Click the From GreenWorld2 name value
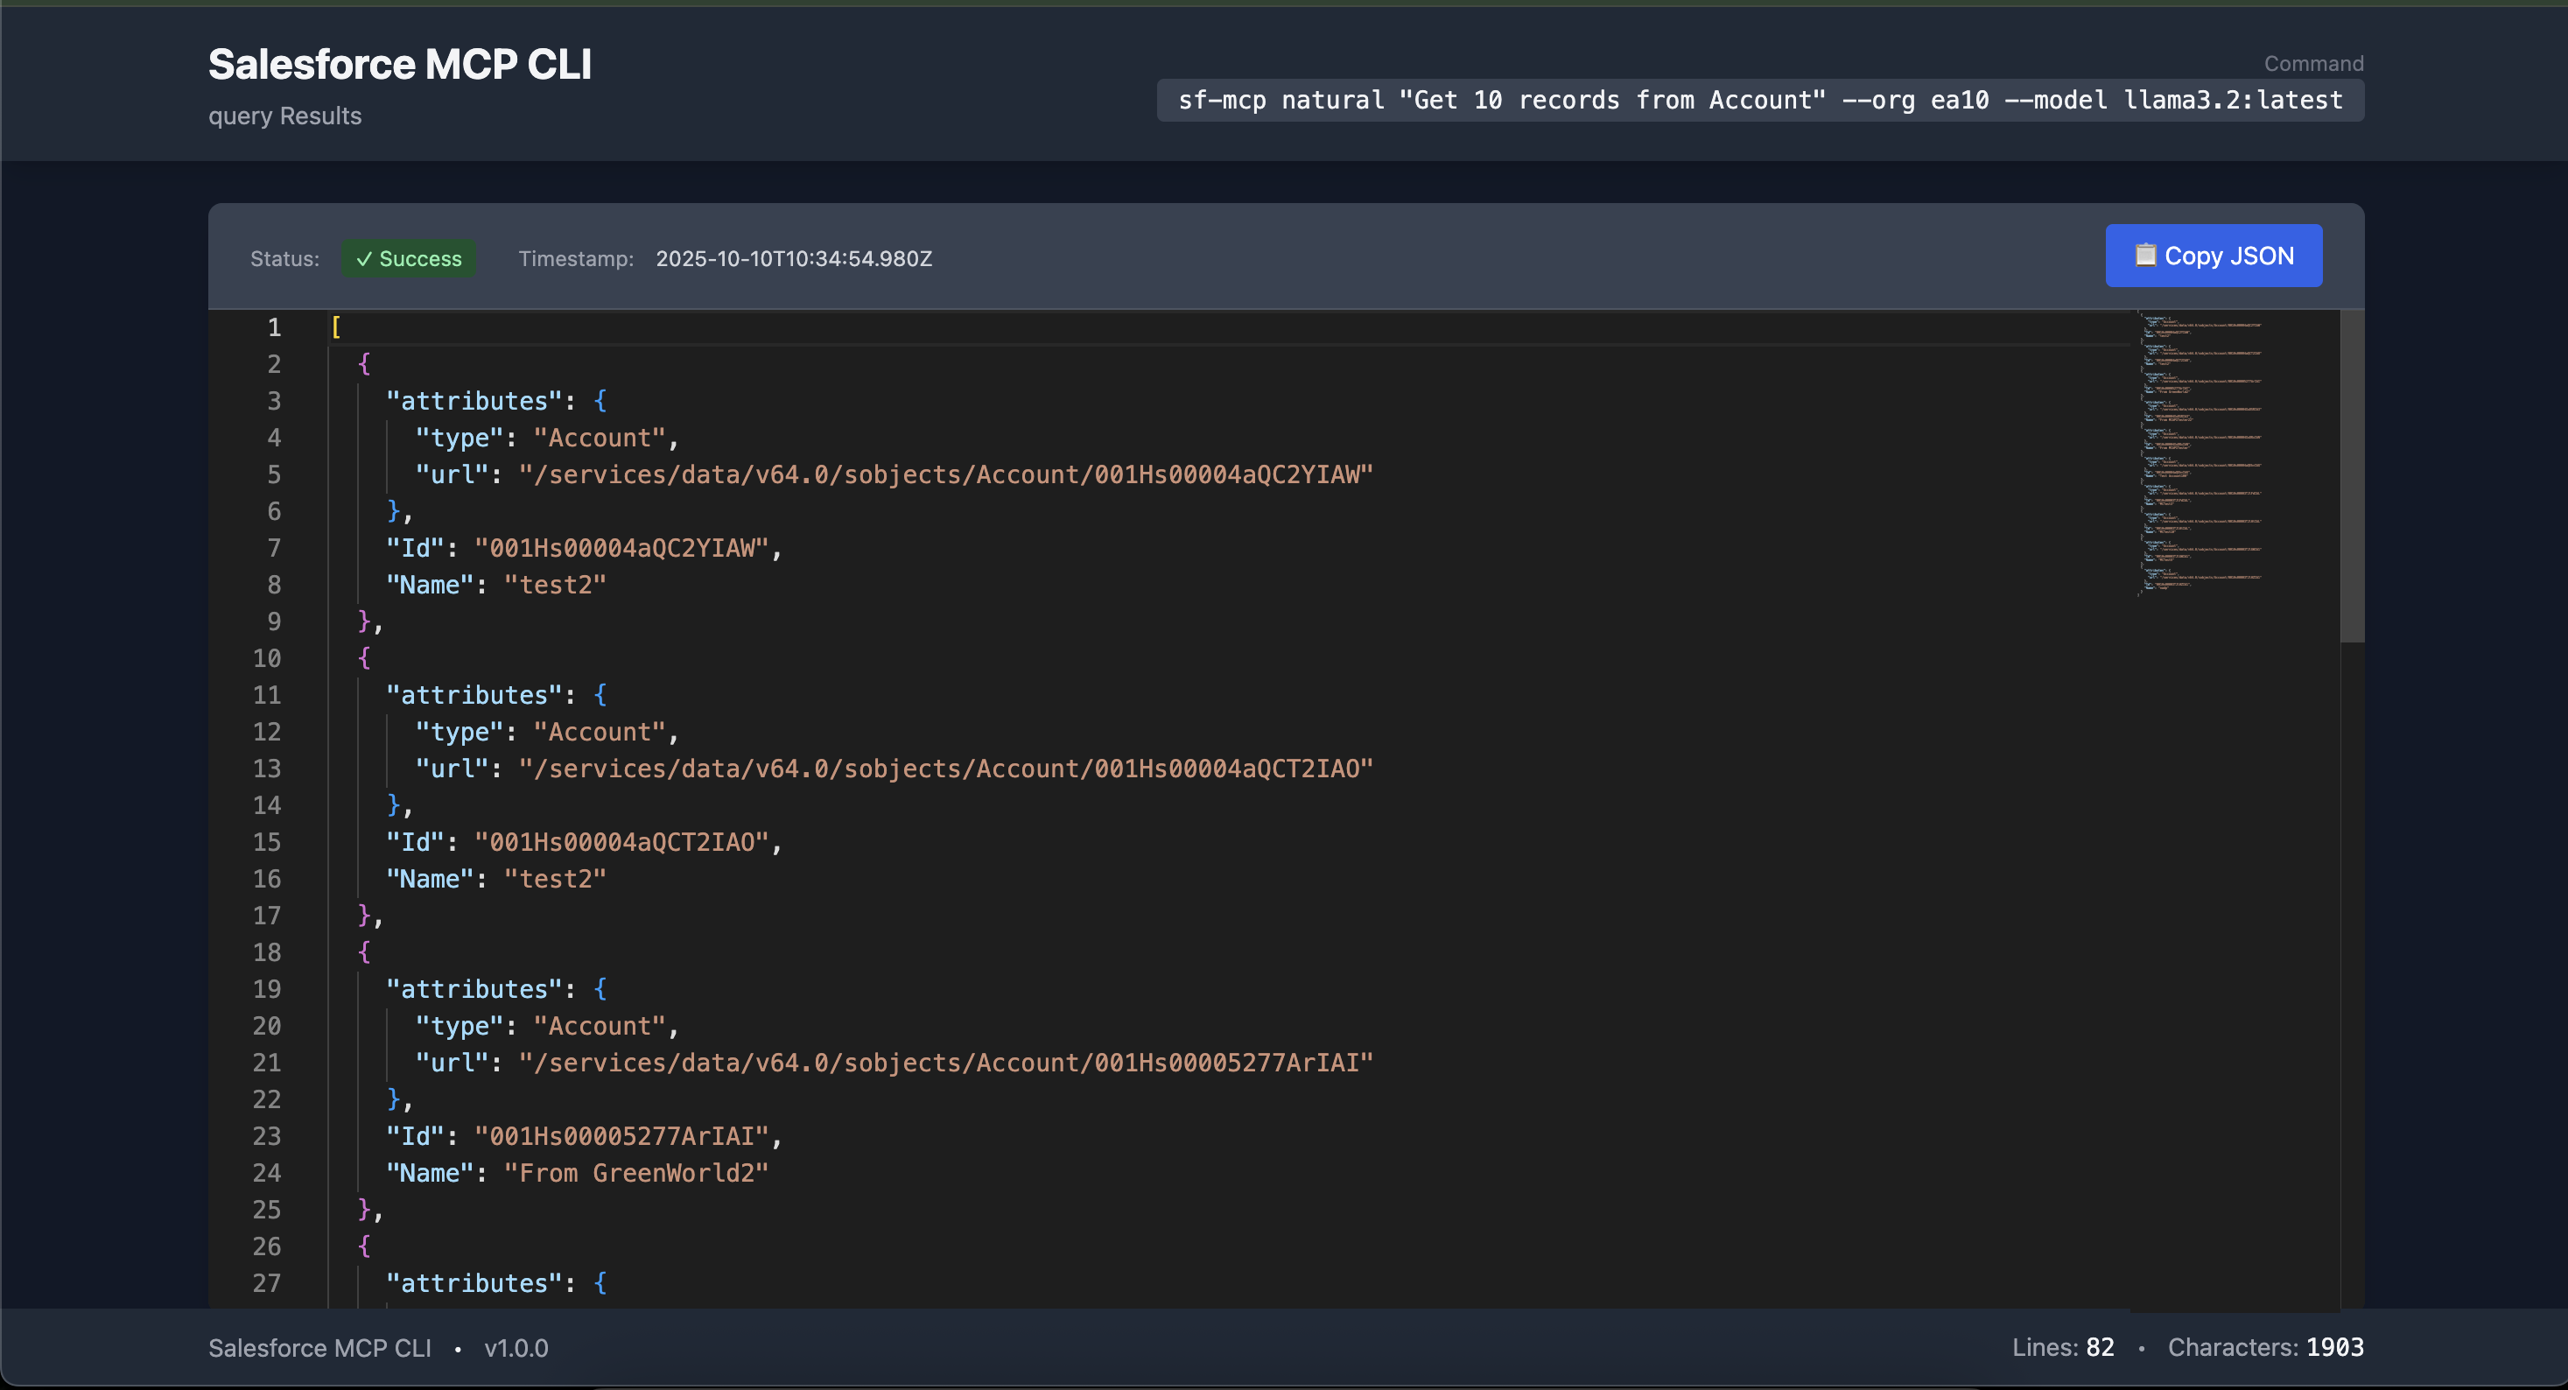The height and width of the screenshot is (1390, 2568). tap(635, 1174)
